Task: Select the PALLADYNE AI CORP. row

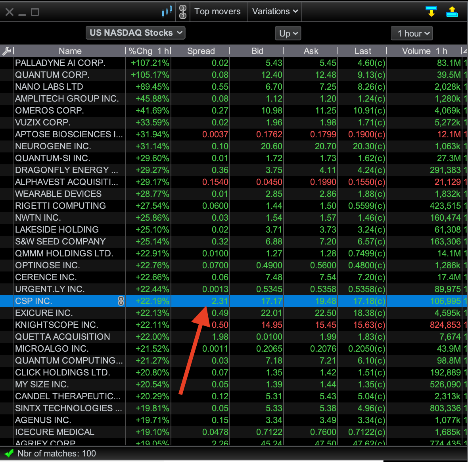Action: tap(234, 63)
